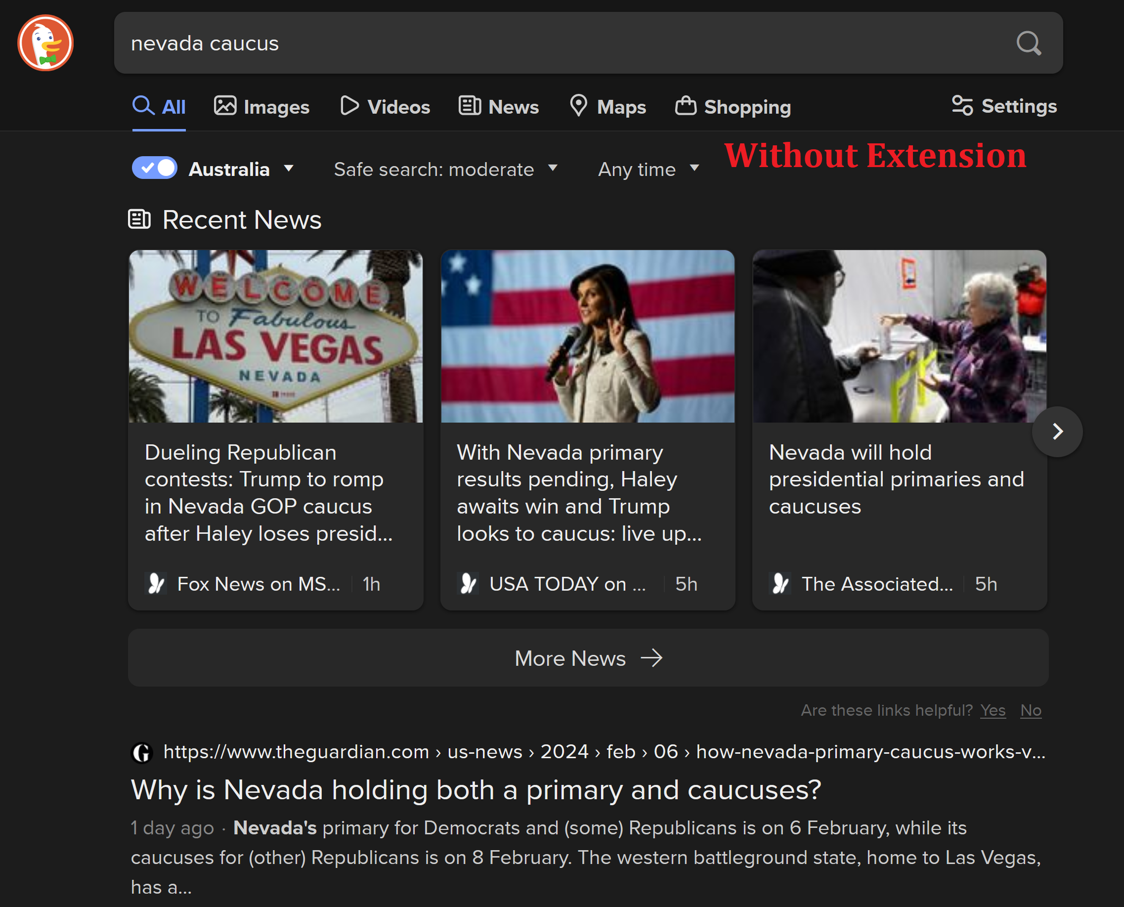
Task: Click the Guardian favicon icon
Action: tap(142, 752)
